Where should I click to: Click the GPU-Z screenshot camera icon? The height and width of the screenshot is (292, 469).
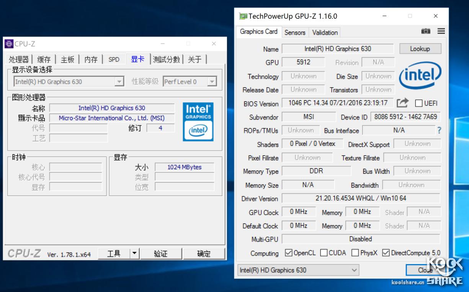[426, 31]
